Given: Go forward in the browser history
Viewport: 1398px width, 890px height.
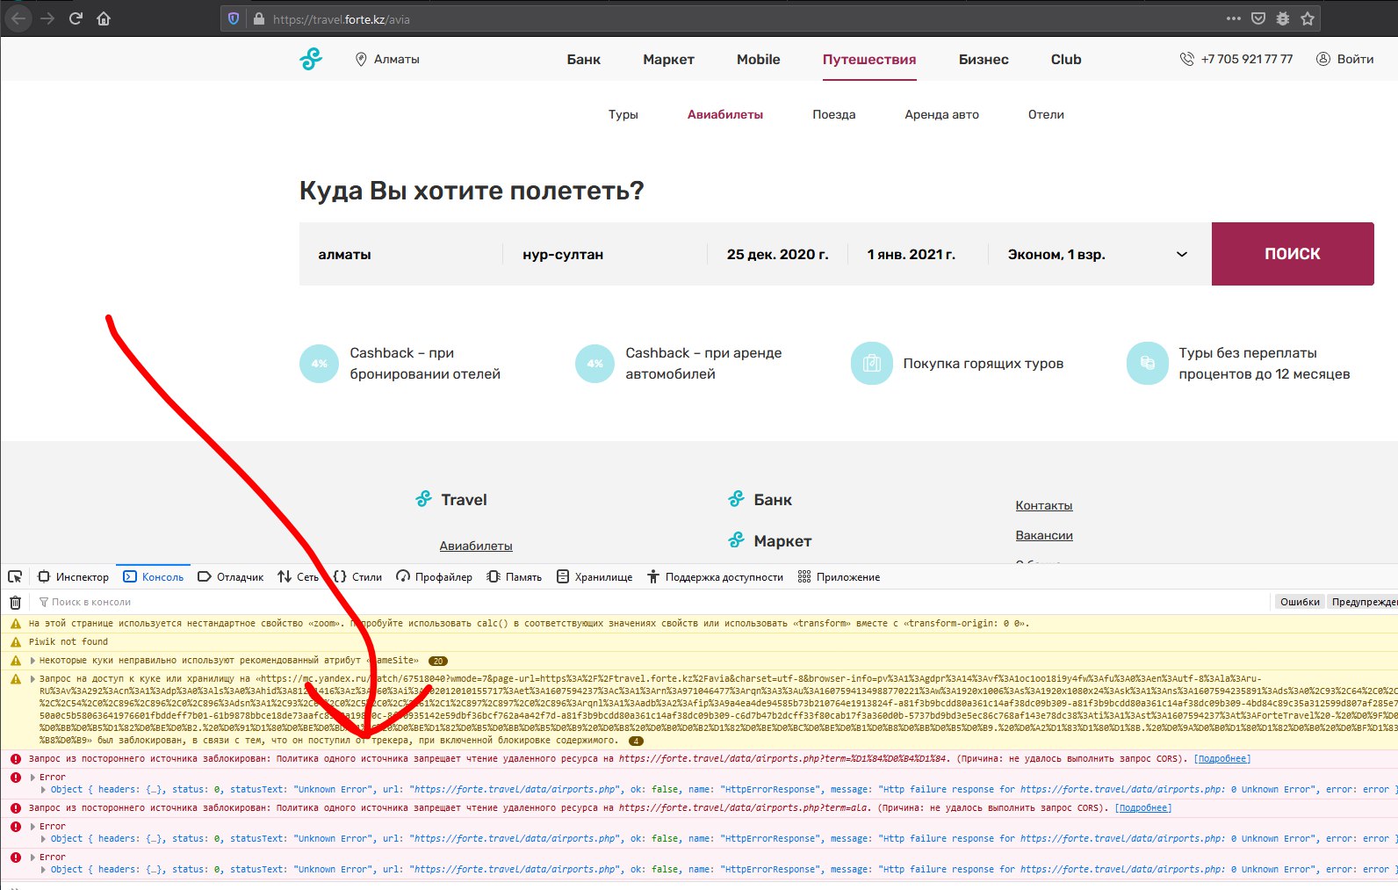Looking at the screenshot, I should click(47, 18).
